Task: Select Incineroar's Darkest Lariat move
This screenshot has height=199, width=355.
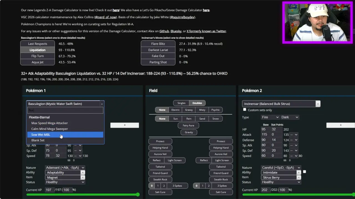Action: point(158,50)
